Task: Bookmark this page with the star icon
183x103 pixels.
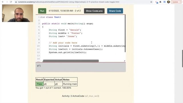Action: [151, 2]
